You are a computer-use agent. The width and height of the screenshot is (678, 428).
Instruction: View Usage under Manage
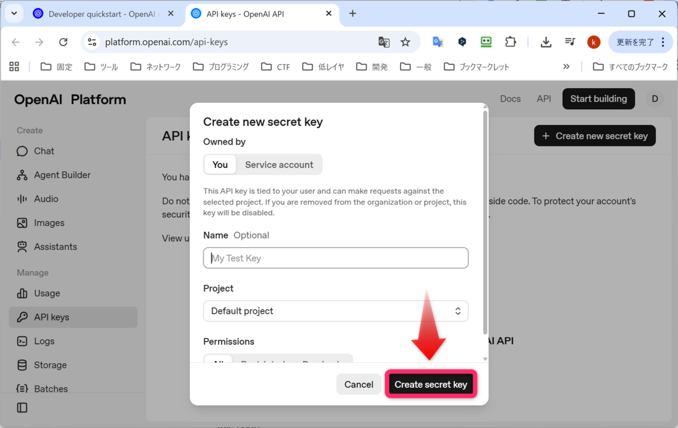click(x=47, y=293)
